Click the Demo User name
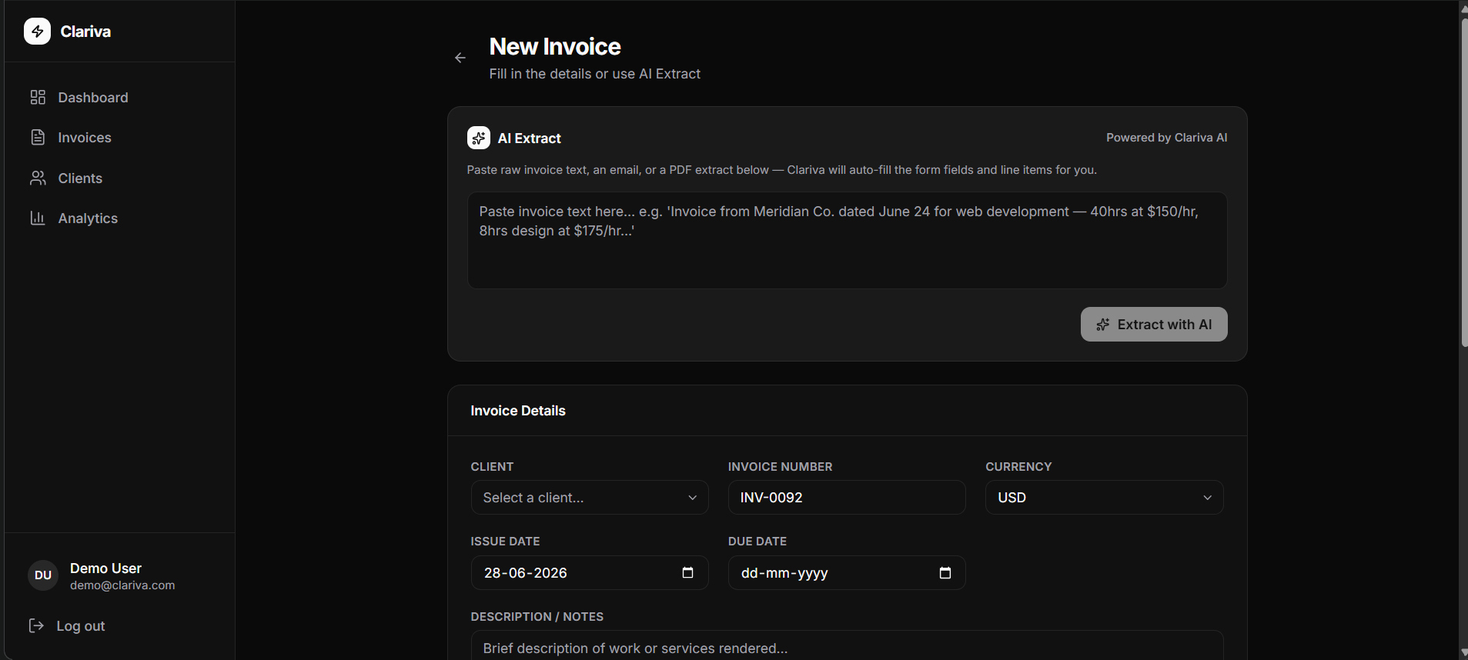The width and height of the screenshot is (1468, 660). click(x=105, y=568)
